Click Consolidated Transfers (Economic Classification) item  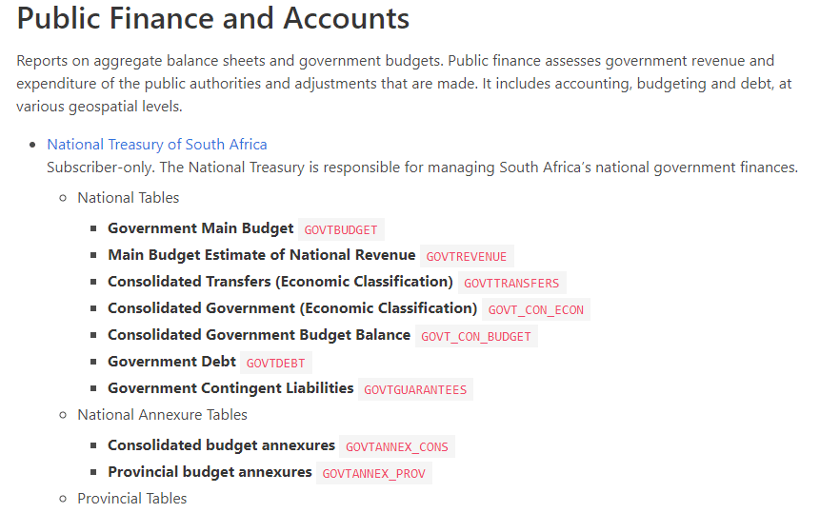pyautogui.click(x=280, y=282)
